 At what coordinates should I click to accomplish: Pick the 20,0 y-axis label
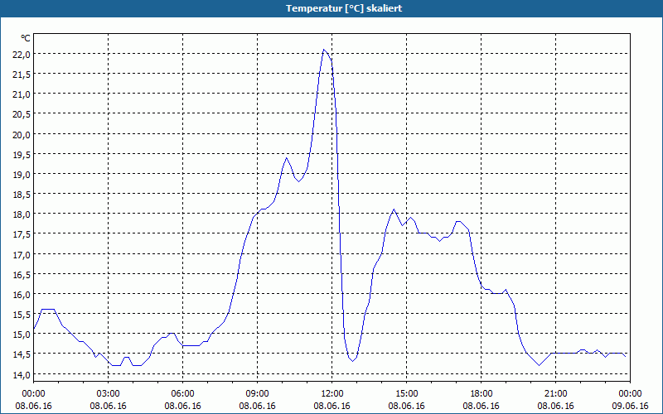tap(22, 134)
